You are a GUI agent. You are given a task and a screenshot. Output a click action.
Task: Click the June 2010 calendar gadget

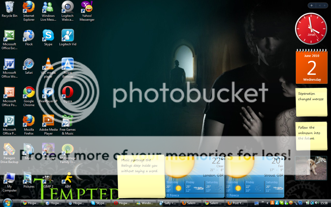point(312,67)
